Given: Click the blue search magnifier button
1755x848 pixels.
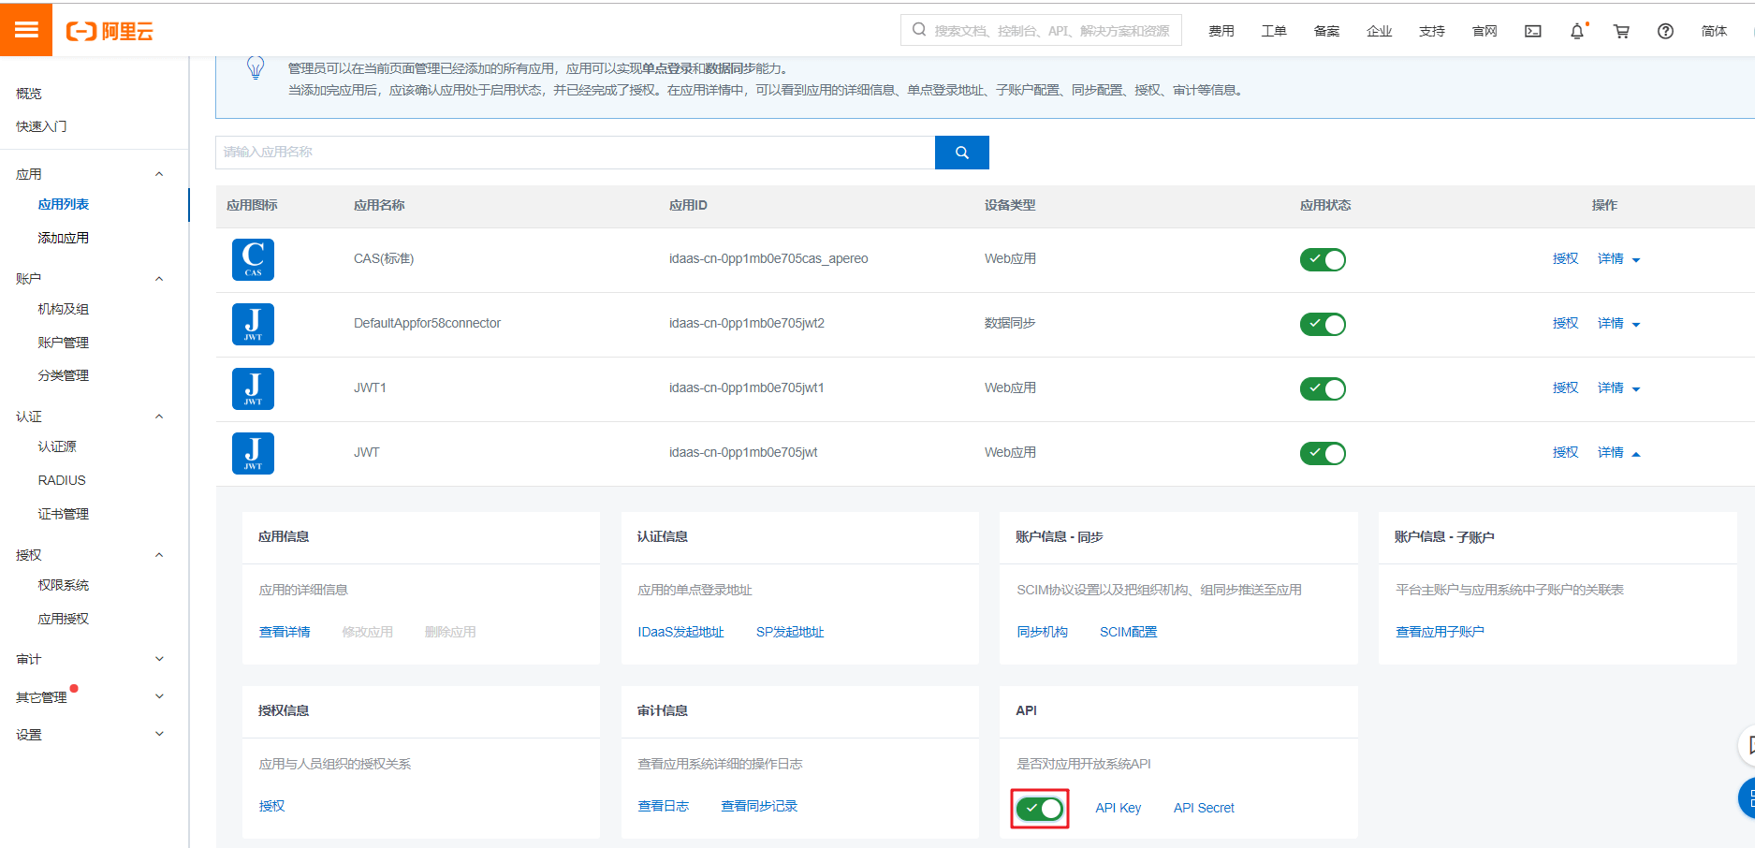Looking at the screenshot, I should 961,153.
